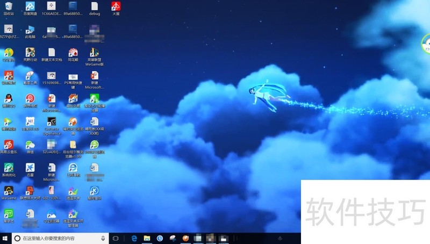
Task: Launch the 截图工具 shortcut
Action: [x=30, y=77]
